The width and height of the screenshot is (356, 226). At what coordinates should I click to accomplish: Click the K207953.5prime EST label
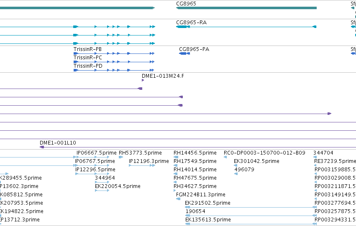[21, 203]
